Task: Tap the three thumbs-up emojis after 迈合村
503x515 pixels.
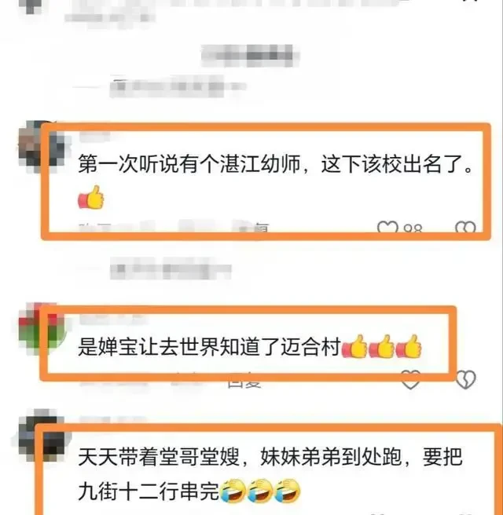Action: (x=382, y=346)
